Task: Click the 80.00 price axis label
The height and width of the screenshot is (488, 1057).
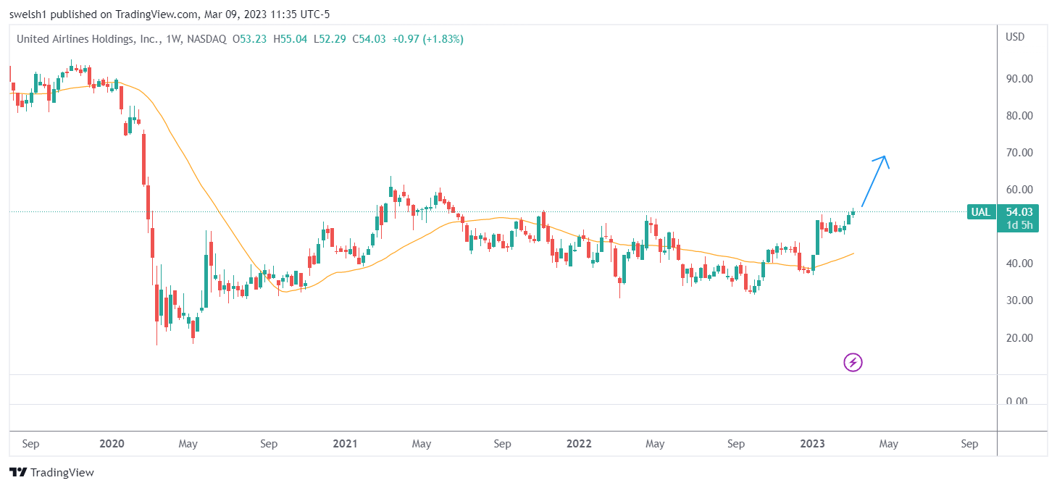Action: click(1019, 116)
